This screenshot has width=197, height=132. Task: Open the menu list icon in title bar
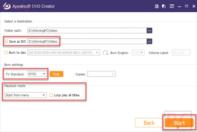(x=172, y=6)
